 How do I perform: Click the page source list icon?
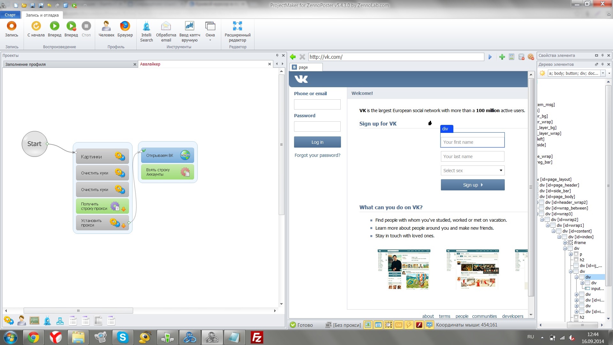511,57
